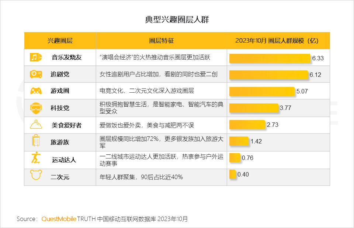Click the QuestMobile source link text
Image resolution: width=354 pixels, height=228 pixels.
(58, 219)
